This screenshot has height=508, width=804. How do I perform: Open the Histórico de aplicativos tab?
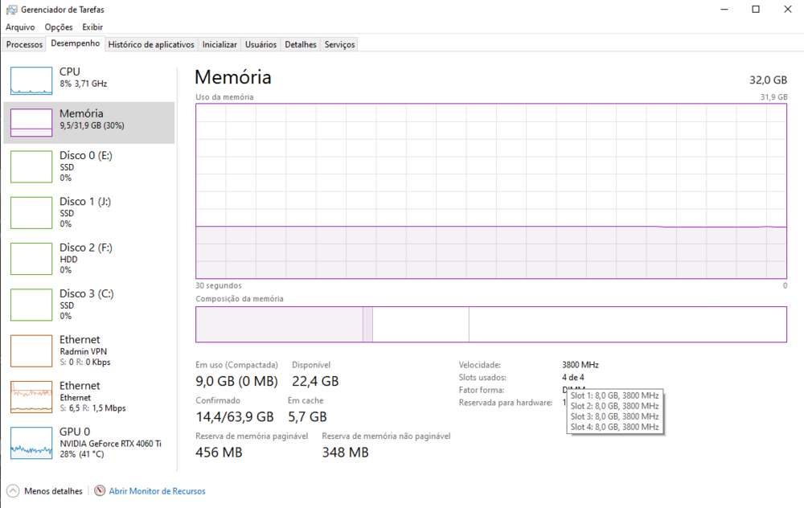(151, 45)
